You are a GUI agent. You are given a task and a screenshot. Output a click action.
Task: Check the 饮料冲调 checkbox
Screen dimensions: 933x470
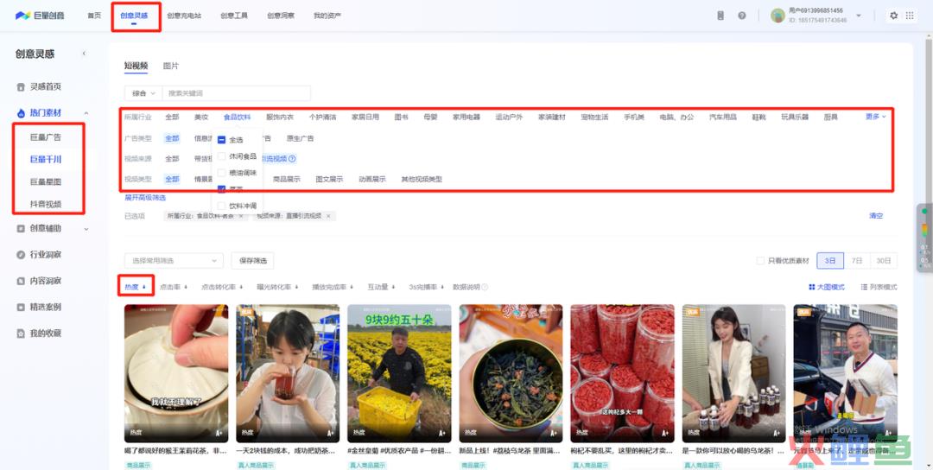[x=221, y=206]
